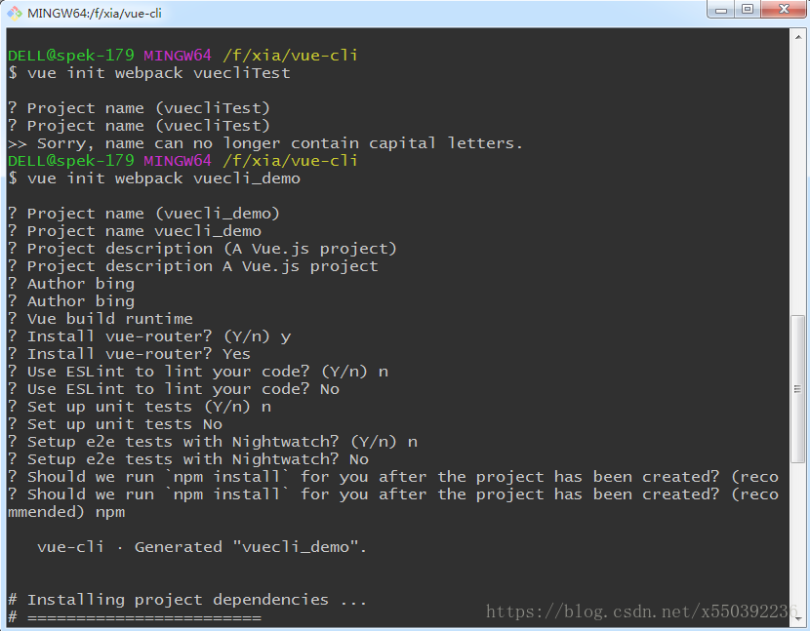810x631 pixels.
Task: Click the scrollbar up arrow
Action: (797, 37)
